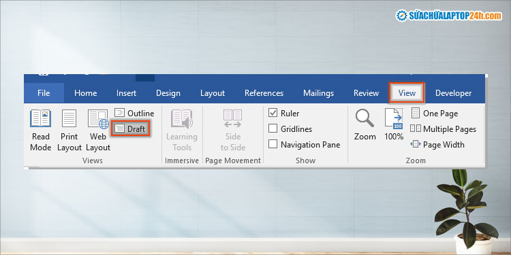
Task: Enable the Gridlines checkbox
Action: [273, 129]
